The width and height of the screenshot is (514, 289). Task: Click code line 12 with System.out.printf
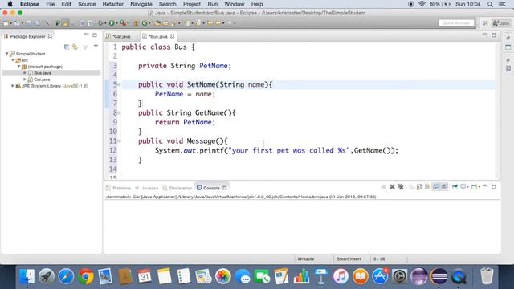[276, 150]
